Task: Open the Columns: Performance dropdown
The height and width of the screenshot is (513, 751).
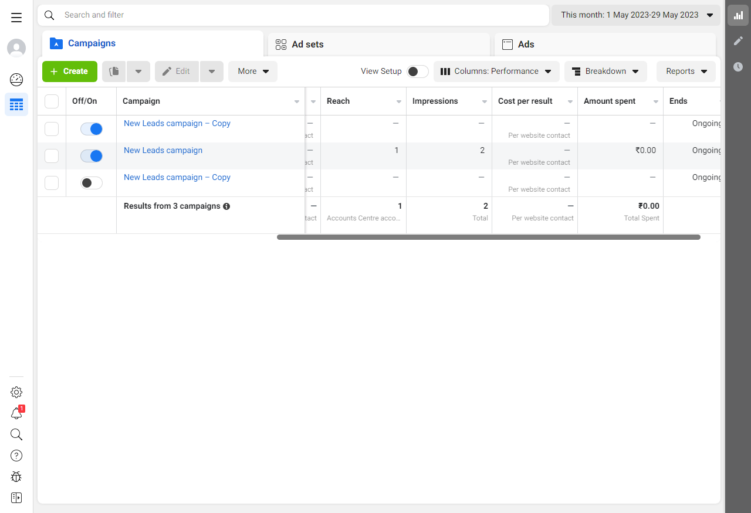Action: coord(496,72)
